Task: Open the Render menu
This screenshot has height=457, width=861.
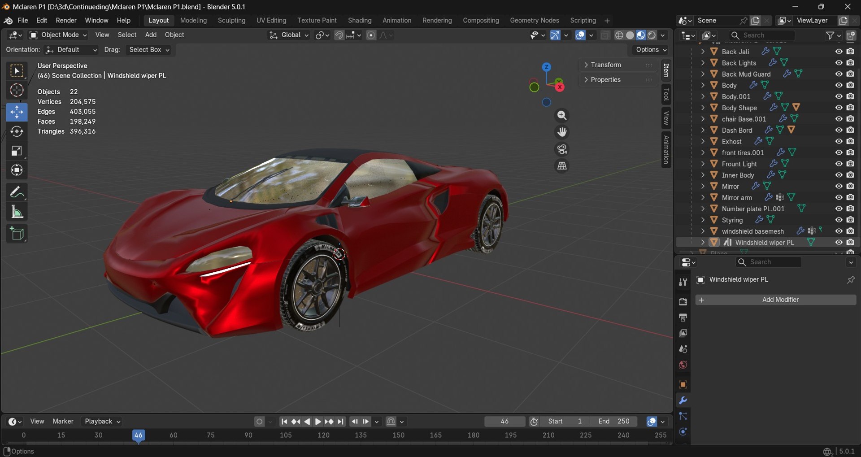Action: tap(66, 21)
